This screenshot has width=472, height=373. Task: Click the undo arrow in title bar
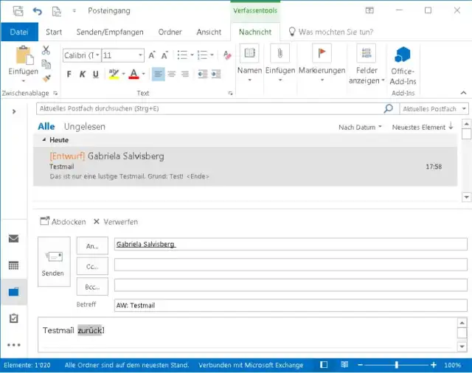point(38,11)
